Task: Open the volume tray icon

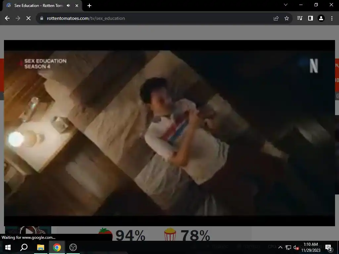Action: click(296, 247)
